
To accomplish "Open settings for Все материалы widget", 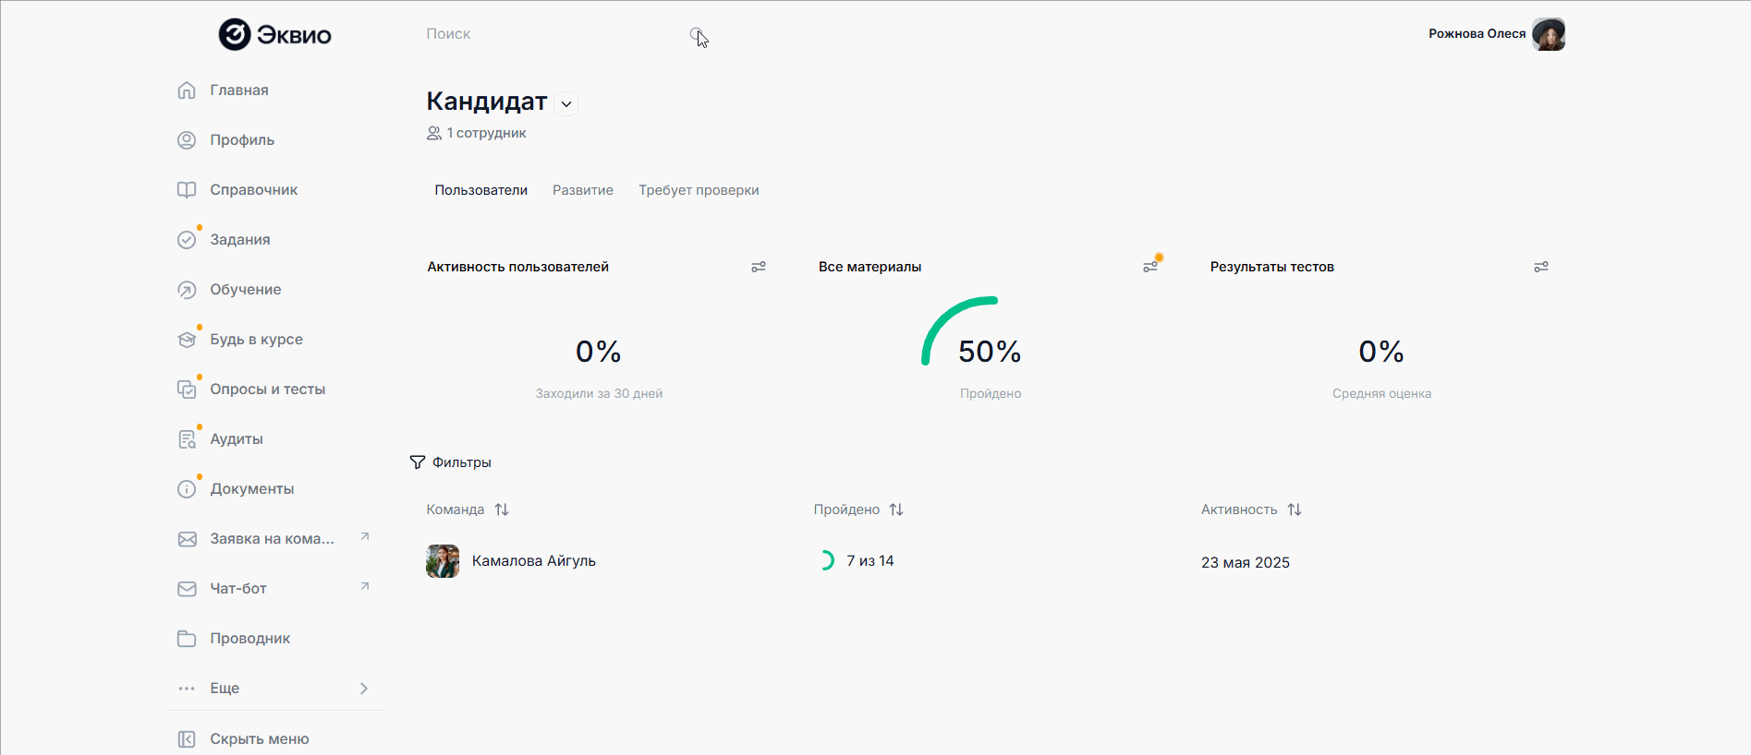I will coord(1150,267).
